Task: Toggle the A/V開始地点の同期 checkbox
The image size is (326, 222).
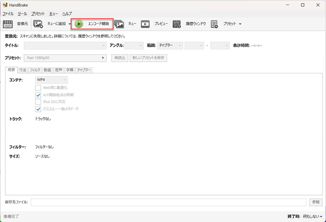Action: click(38, 95)
